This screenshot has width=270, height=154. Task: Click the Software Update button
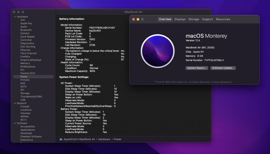(x=223, y=68)
